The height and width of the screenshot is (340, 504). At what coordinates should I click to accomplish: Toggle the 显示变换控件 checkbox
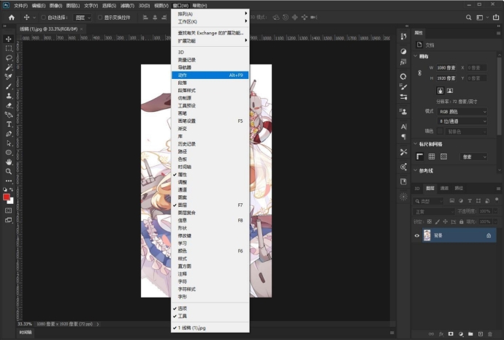100,18
